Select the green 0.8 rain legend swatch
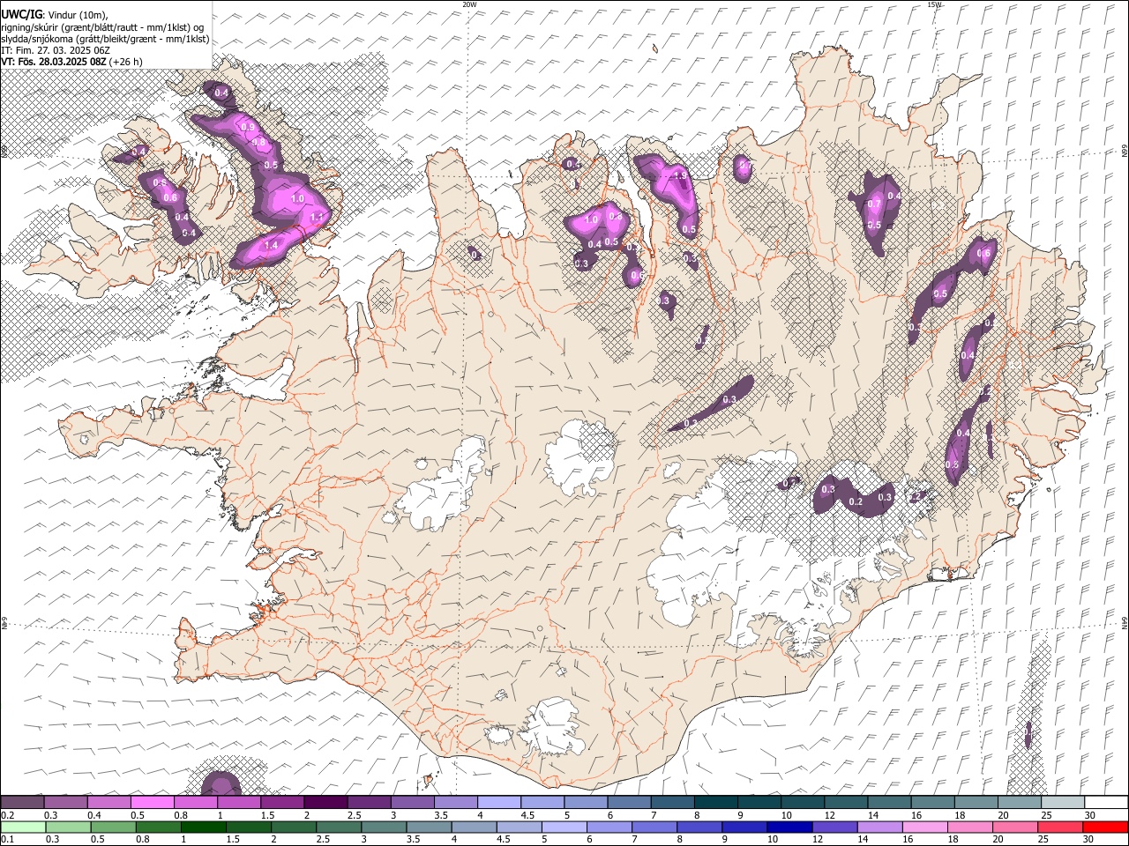This screenshot has height=846, width=1129. [x=158, y=827]
